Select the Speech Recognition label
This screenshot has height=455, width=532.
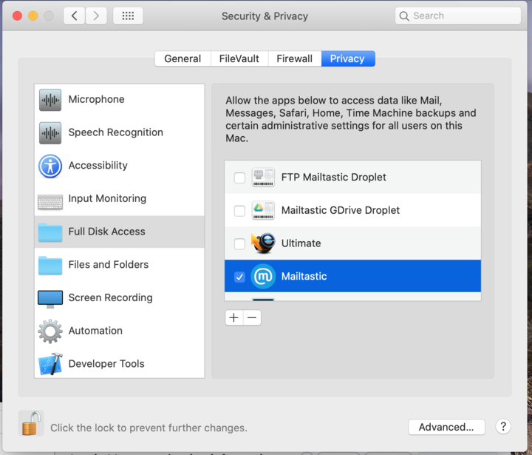[x=116, y=132]
